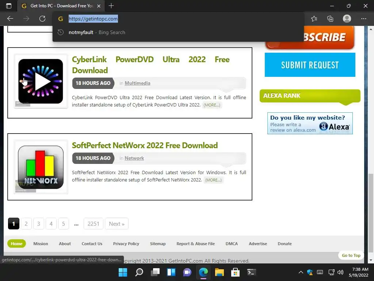Open the Multimedia category link
Screen dimensions: 374x281
coord(137,83)
